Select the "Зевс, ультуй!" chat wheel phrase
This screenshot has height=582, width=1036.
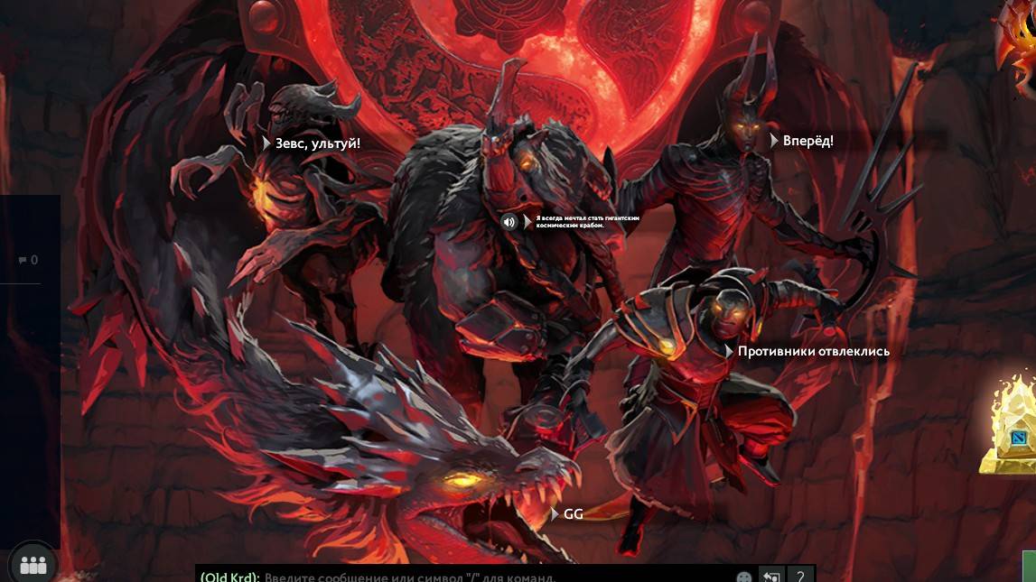point(317,143)
